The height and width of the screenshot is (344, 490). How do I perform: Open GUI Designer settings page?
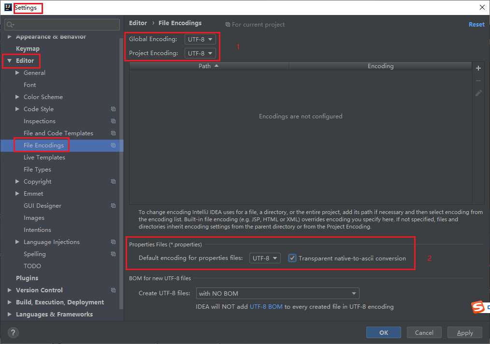click(x=43, y=206)
